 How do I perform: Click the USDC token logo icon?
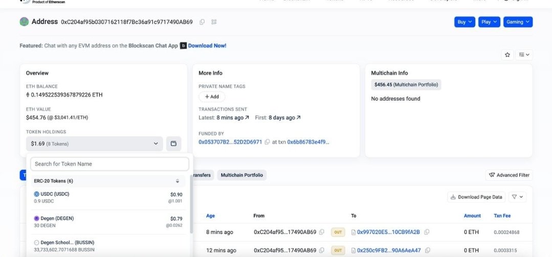tap(37, 194)
